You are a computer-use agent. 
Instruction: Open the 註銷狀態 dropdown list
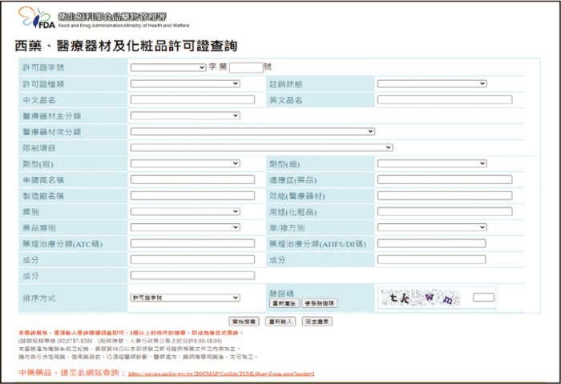tap(432, 84)
